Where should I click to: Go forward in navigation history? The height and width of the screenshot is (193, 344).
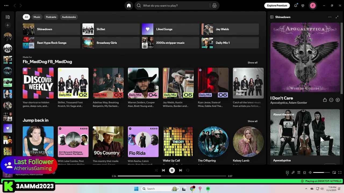pyautogui.click(x=21, y=5)
